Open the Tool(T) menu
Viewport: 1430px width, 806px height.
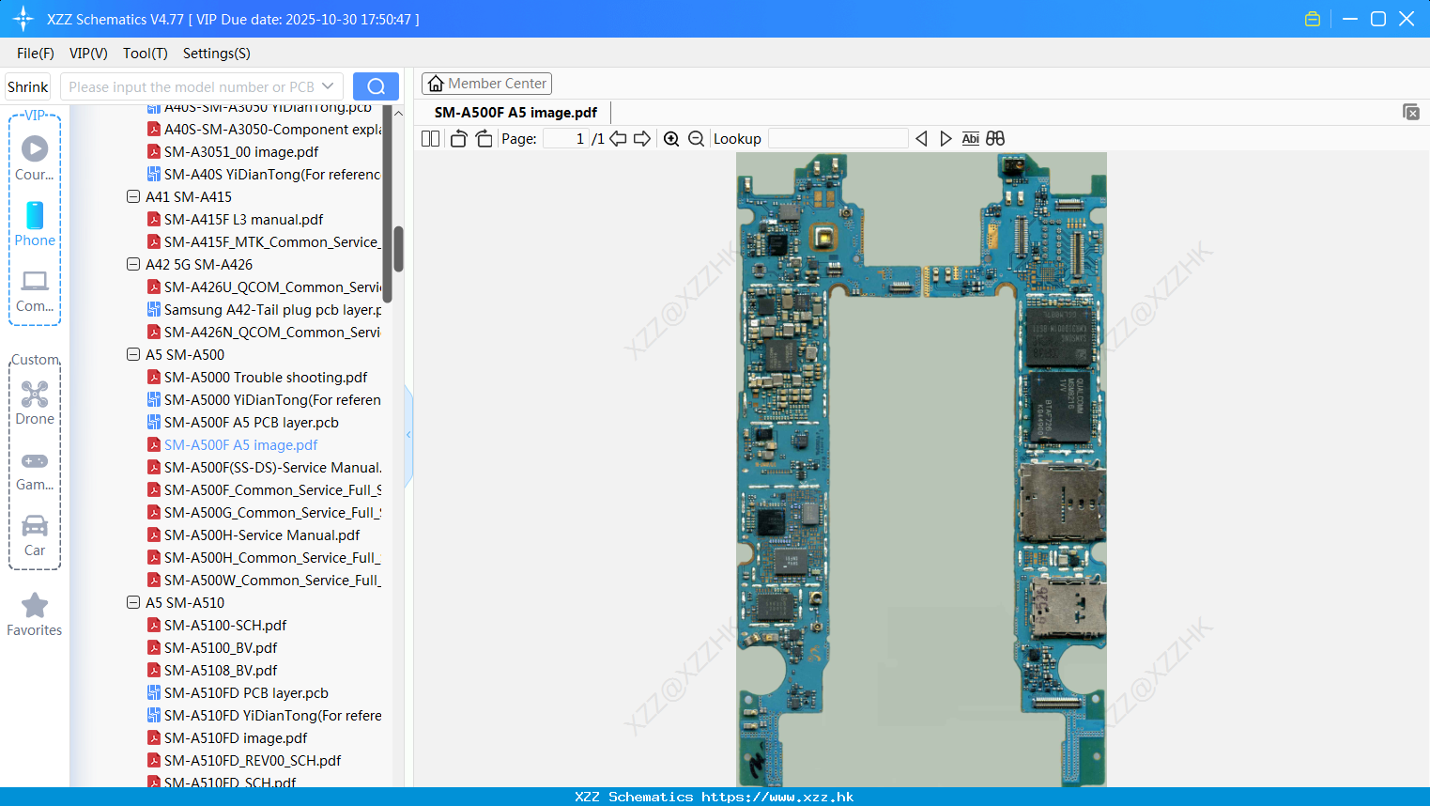pyautogui.click(x=145, y=54)
